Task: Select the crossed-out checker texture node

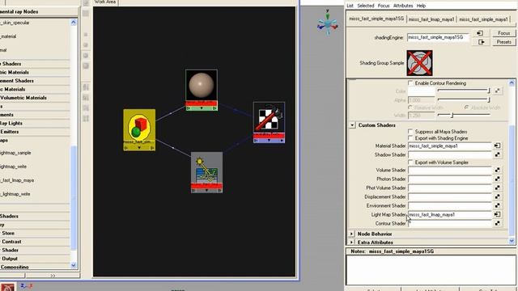Action: 269,122
